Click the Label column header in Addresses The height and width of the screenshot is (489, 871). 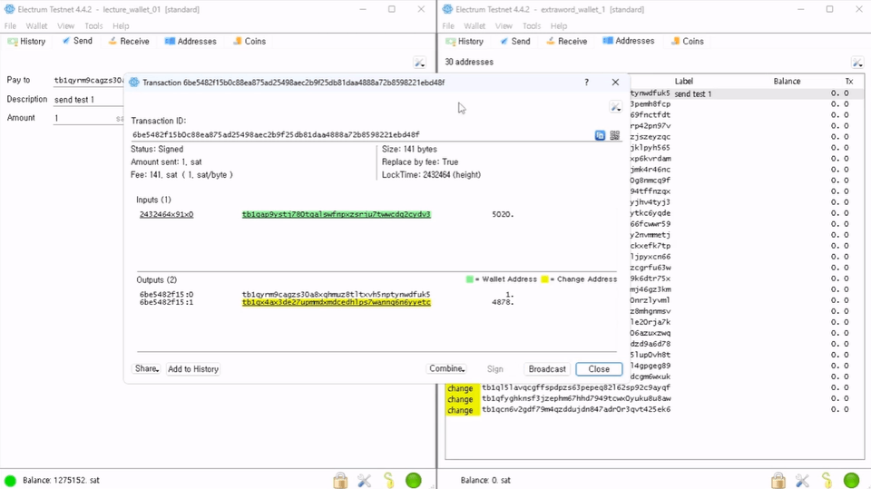684,81
